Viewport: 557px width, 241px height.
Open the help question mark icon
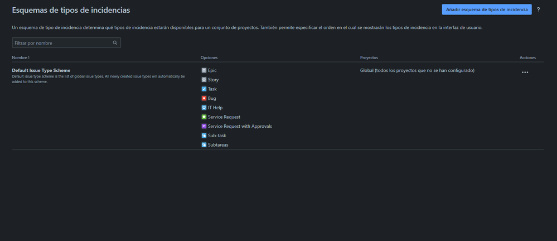coord(538,9)
